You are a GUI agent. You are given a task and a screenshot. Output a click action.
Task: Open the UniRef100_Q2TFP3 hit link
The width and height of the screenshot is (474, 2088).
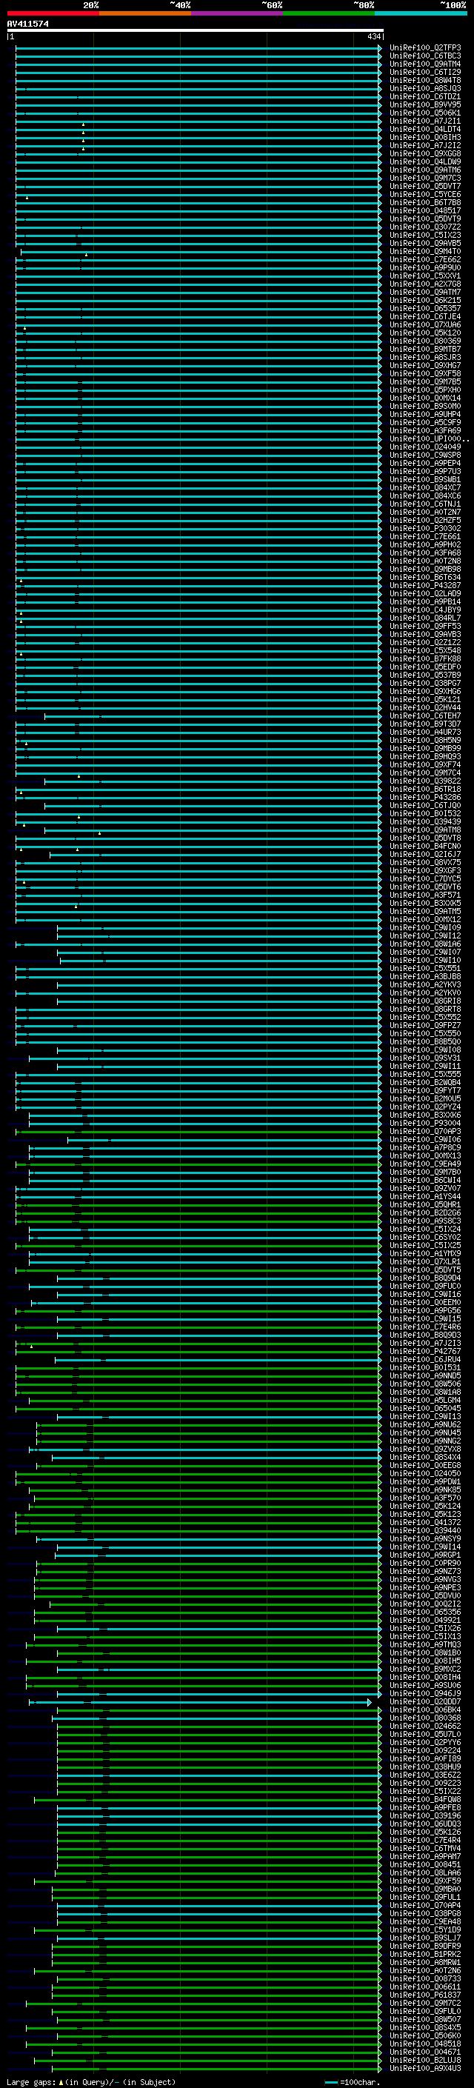[x=424, y=48]
